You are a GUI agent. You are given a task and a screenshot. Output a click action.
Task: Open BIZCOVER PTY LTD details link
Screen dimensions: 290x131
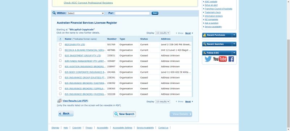pyautogui.click(x=75, y=45)
